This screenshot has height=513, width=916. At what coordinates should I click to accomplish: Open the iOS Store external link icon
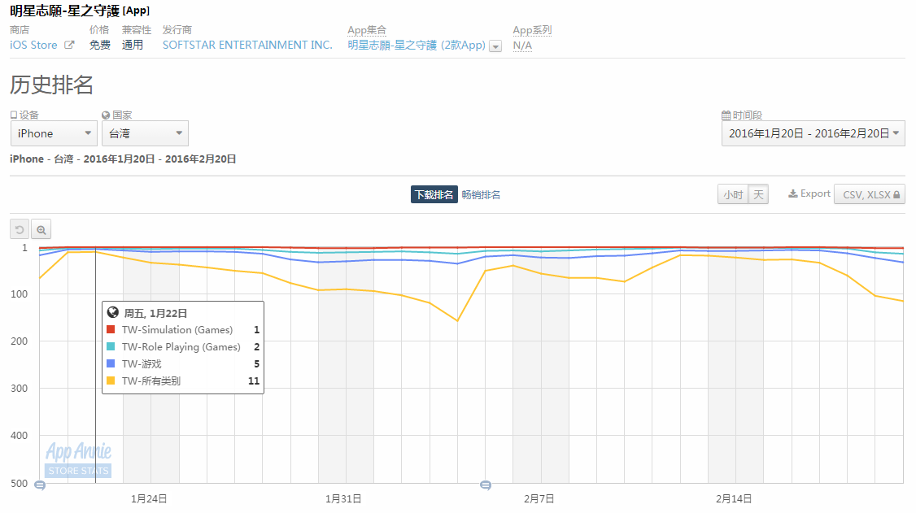coord(69,45)
